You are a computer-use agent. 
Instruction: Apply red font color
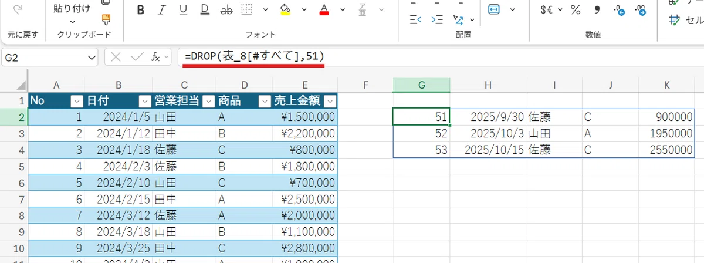click(324, 10)
